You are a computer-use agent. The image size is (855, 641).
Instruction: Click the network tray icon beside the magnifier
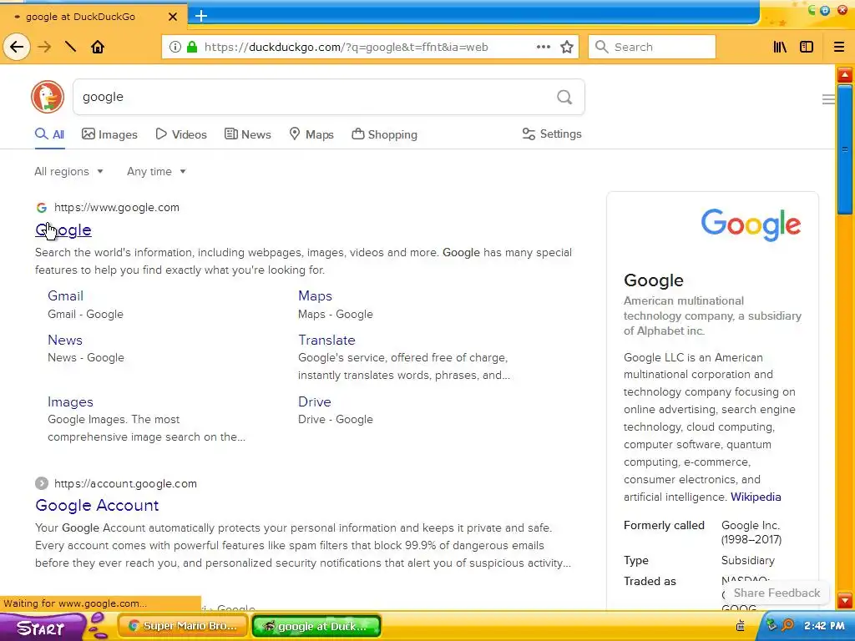coord(772,625)
